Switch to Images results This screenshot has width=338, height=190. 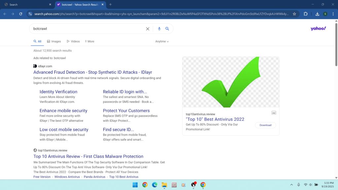click(54, 41)
